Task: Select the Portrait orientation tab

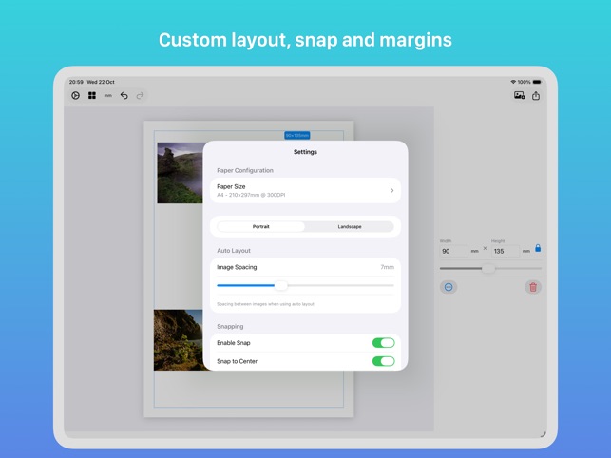Action: [x=261, y=227]
